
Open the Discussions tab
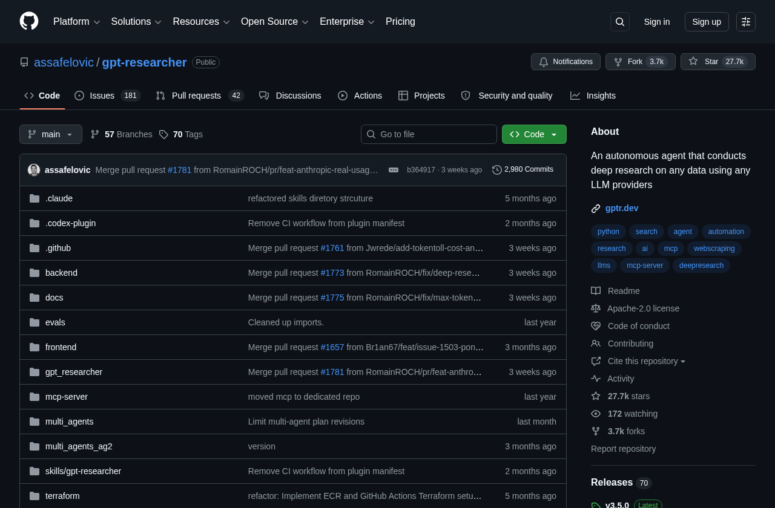[290, 96]
